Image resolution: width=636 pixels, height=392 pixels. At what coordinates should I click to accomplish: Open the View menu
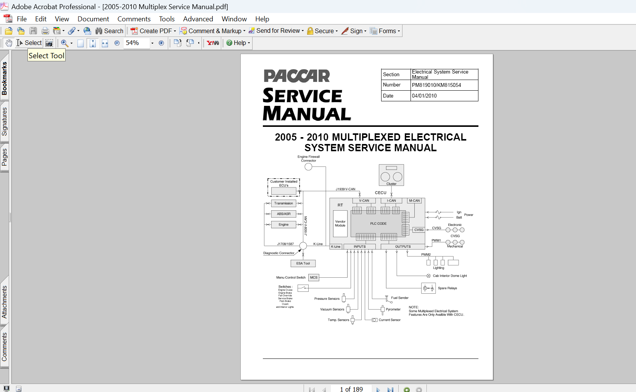tap(62, 19)
